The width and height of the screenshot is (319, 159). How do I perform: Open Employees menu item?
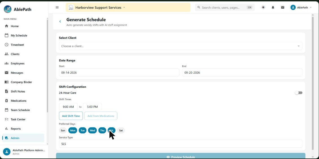23,63
